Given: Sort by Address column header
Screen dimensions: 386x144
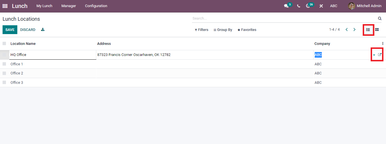Looking at the screenshot, I should tap(104, 44).
